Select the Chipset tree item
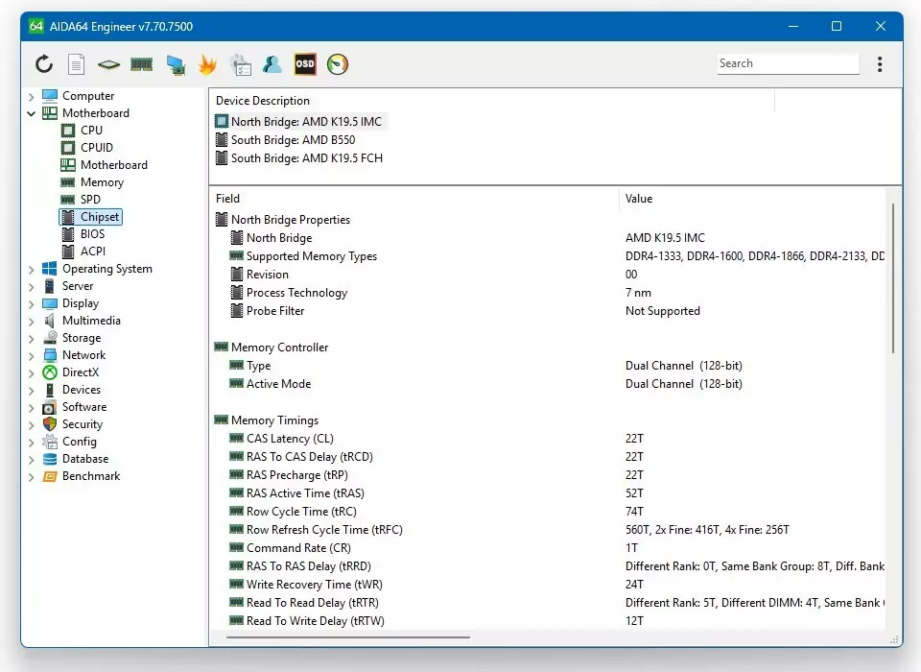 click(90, 217)
